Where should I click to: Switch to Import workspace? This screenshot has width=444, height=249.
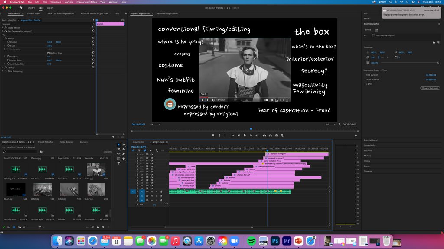[x=31, y=8]
